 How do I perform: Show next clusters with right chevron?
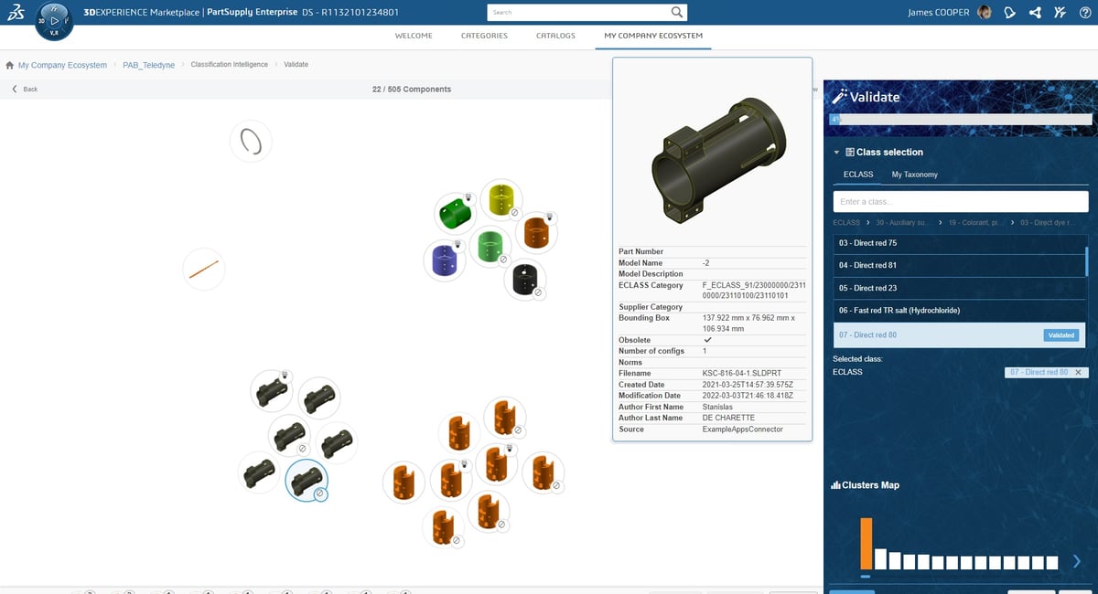coord(1077,561)
